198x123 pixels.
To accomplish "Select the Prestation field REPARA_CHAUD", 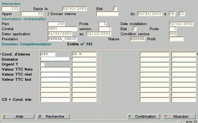I will tap(62, 39).
